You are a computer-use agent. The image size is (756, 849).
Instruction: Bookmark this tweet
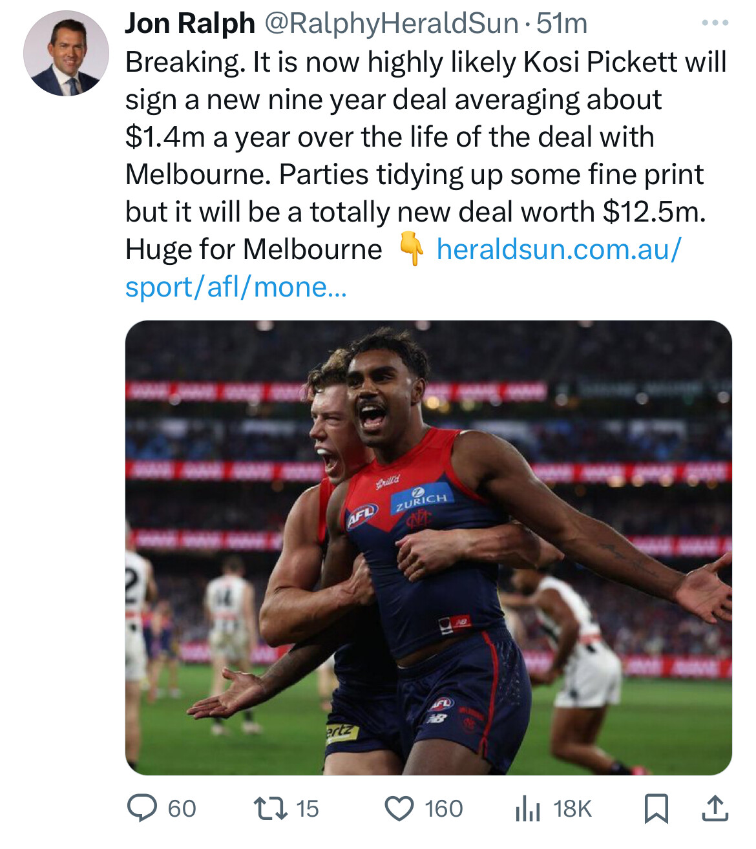[656, 808]
